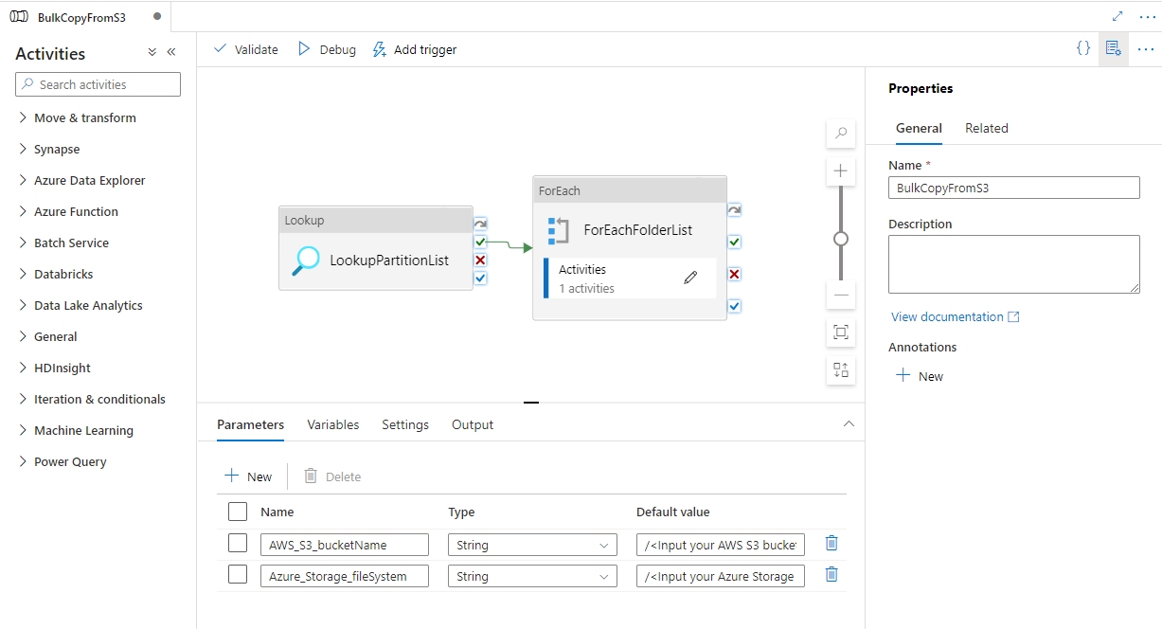Check the AWS_S3_bucketName parameter row checkbox
The height and width of the screenshot is (629, 1162).
click(x=238, y=544)
